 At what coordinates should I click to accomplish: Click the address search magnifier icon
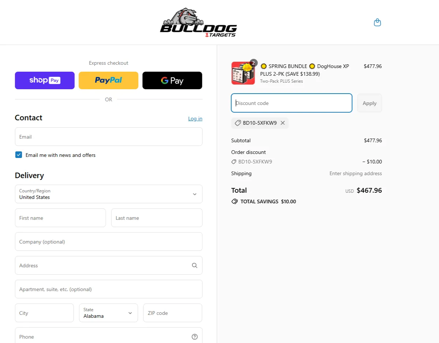click(195, 265)
